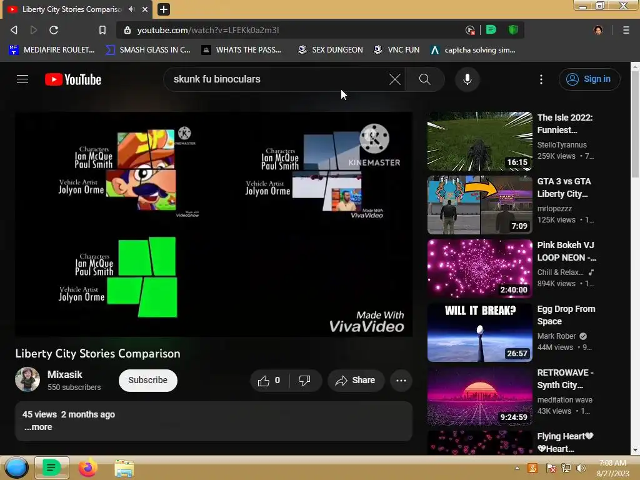Click the padlock site info icon
Viewport: 640px width, 480px height.
pyautogui.click(x=127, y=30)
